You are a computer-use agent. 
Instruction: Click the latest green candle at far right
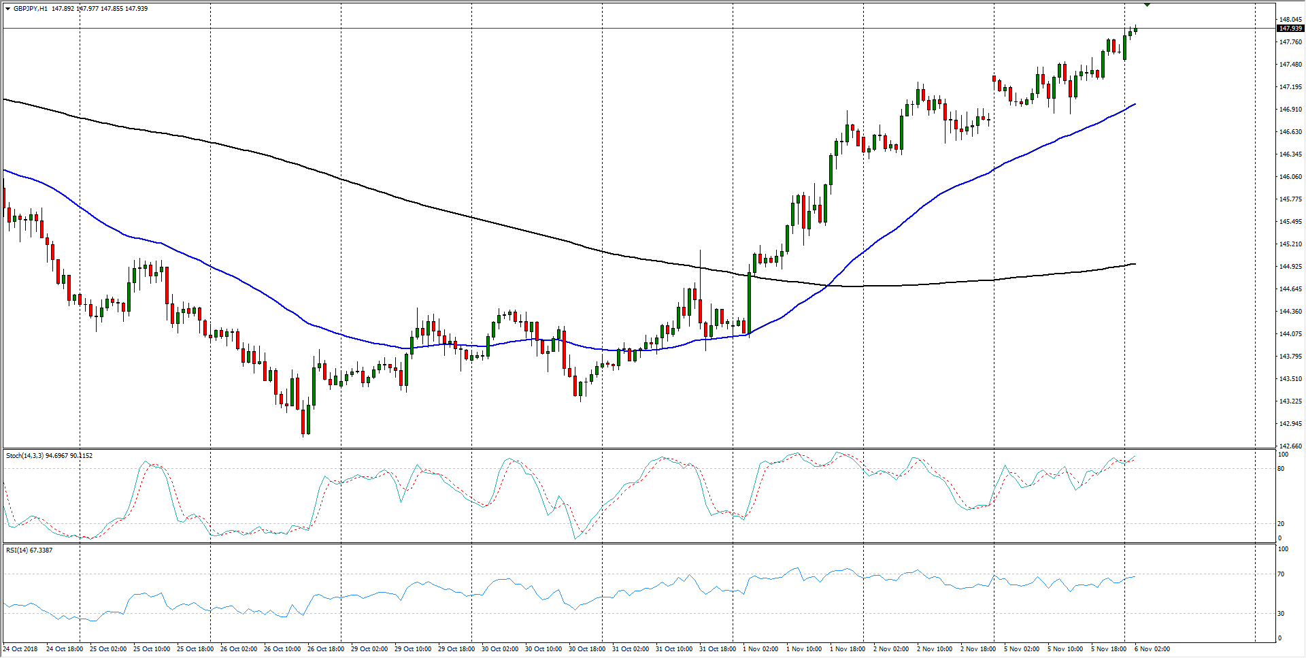pyautogui.click(x=1135, y=29)
